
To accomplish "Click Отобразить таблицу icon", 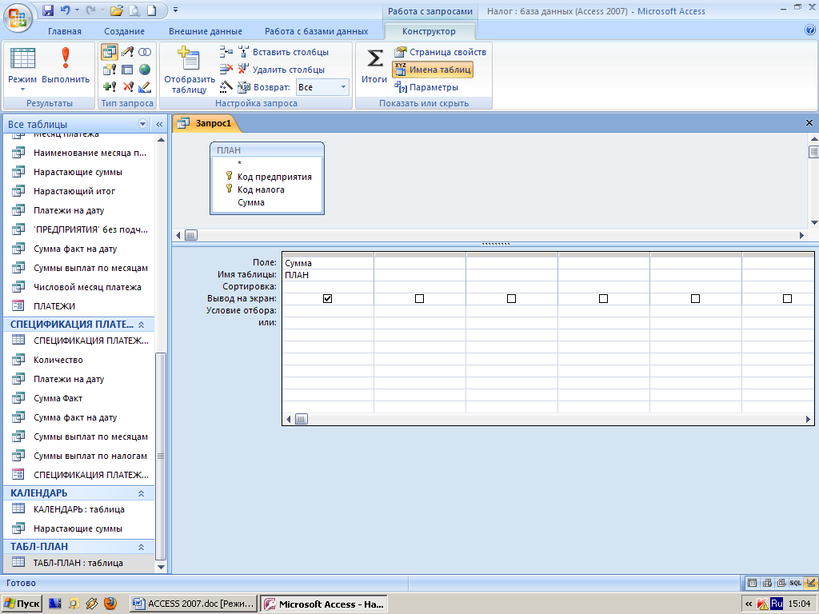I will (189, 70).
